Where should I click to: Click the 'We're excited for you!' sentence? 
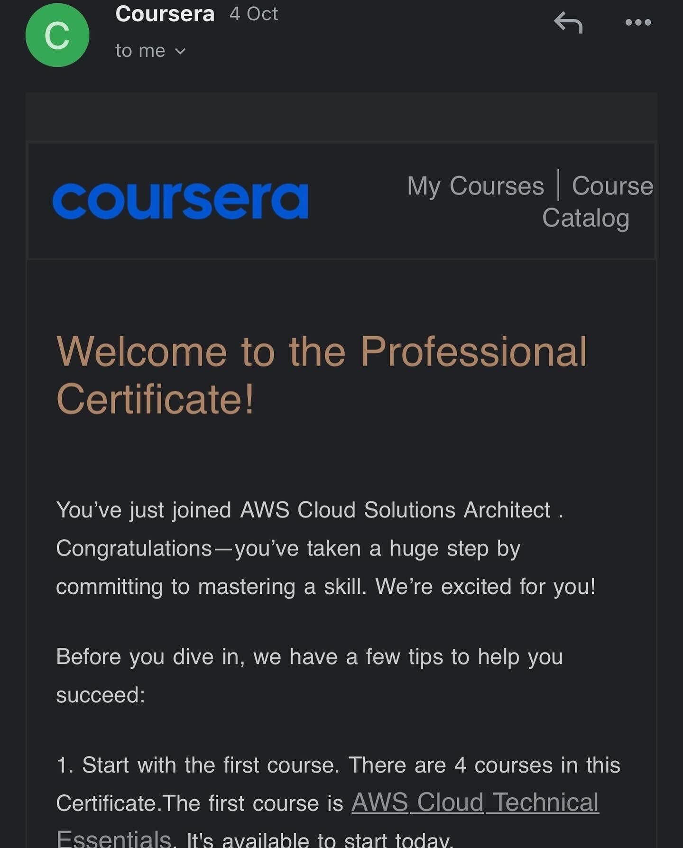(x=485, y=587)
